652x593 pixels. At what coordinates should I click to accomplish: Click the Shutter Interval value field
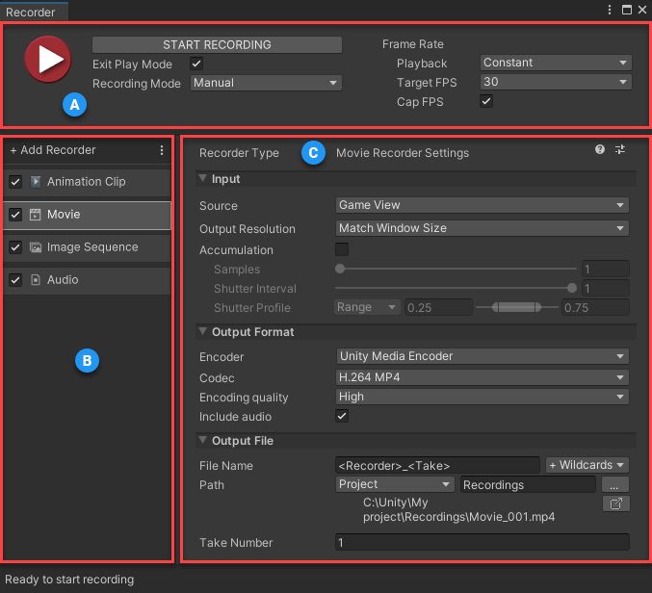pyautogui.click(x=606, y=288)
